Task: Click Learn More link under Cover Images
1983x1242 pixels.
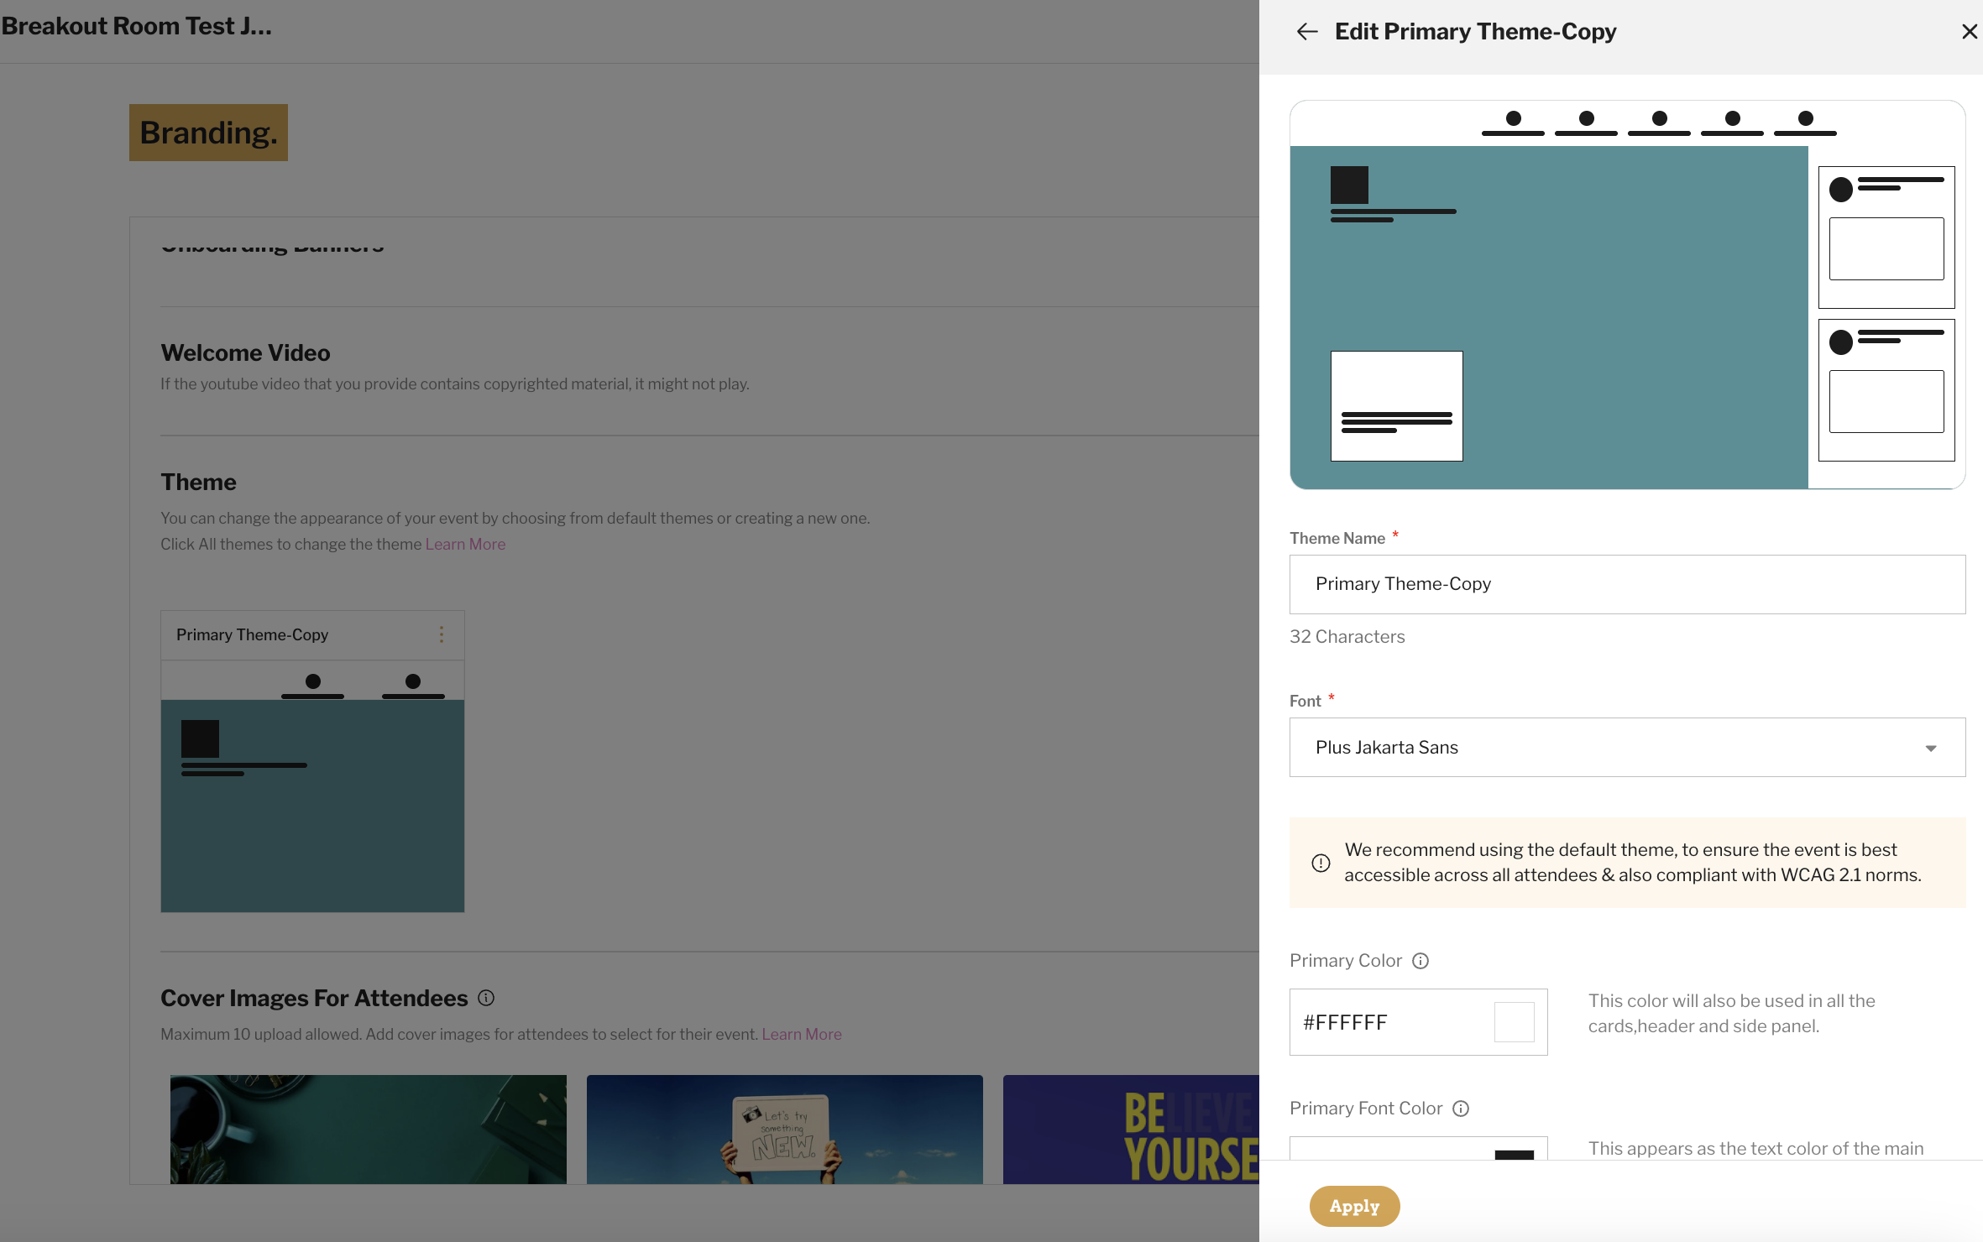Action: (x=802, y=1034)
